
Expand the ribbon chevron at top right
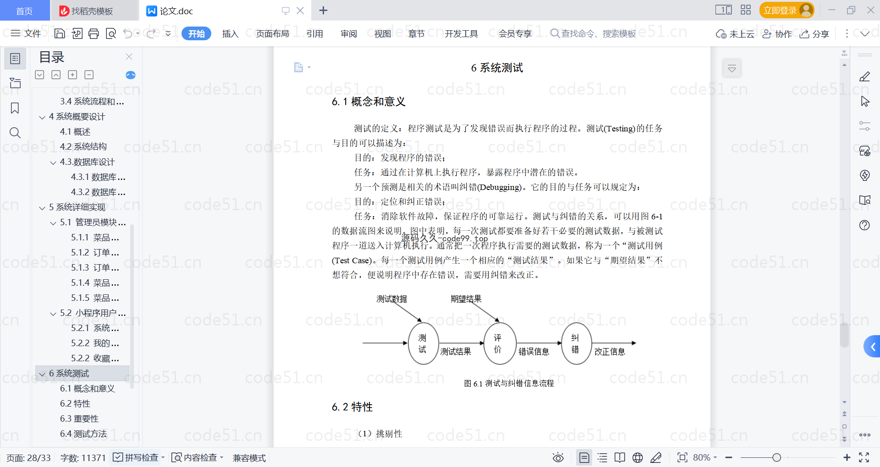865,33
